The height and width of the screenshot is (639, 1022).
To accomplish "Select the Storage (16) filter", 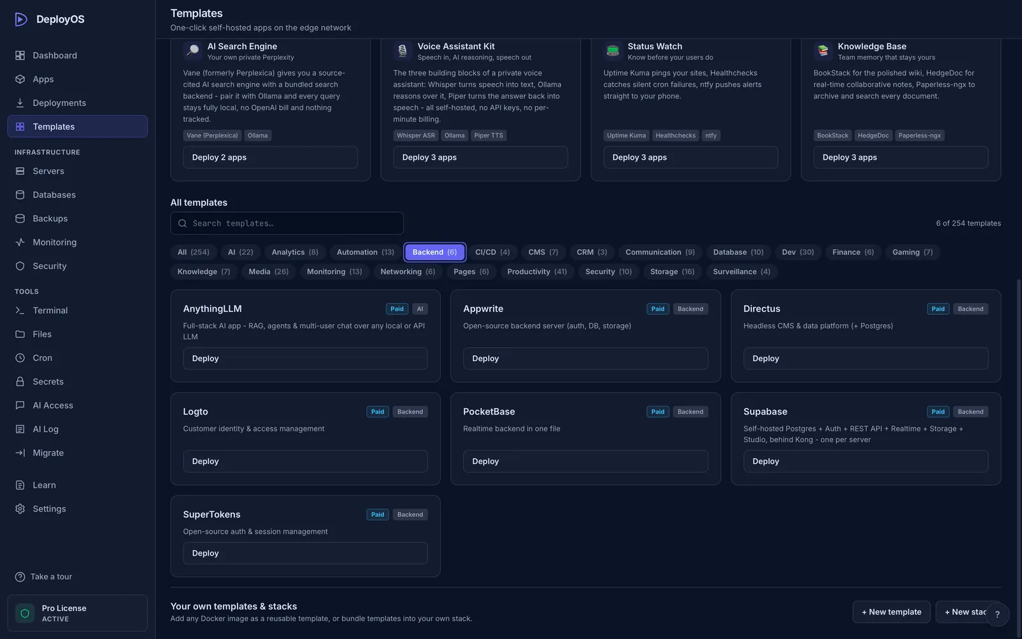I will click(x=672, y=272).
